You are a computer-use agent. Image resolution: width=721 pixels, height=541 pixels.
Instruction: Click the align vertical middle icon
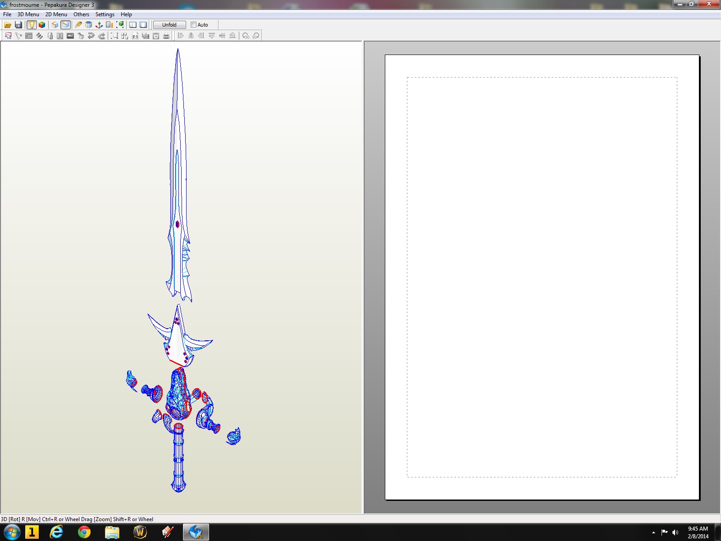pos(222,36)
